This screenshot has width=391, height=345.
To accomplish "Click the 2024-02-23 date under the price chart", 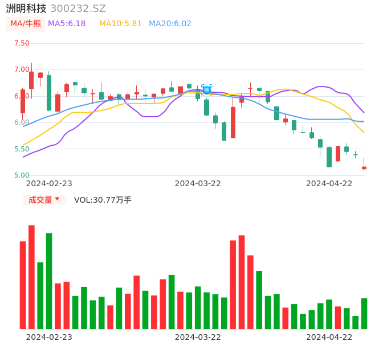I will (49, 183).
